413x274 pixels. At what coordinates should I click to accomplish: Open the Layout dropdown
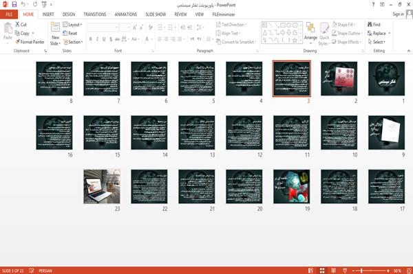(x=72, y=25)
